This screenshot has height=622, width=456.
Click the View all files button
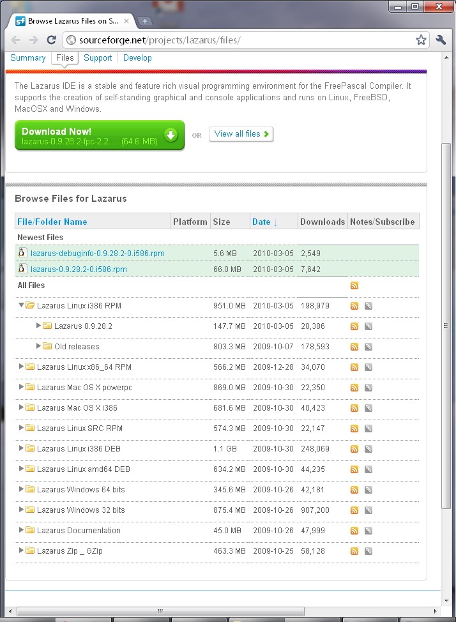tap(241, 134)
